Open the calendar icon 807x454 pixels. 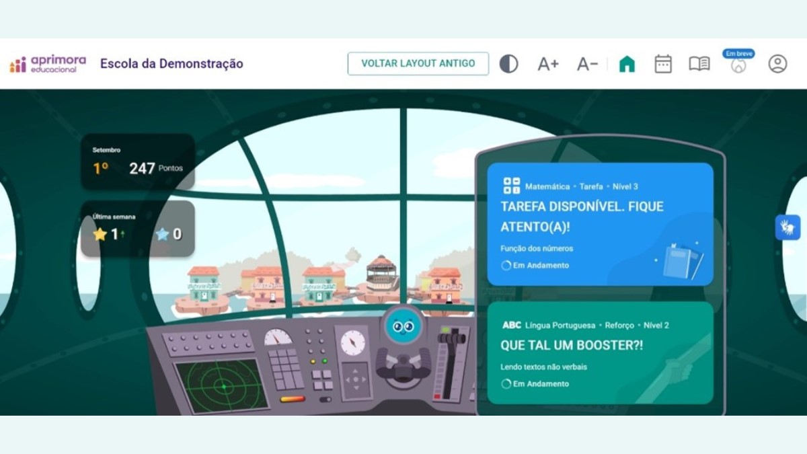pos(663,64)
